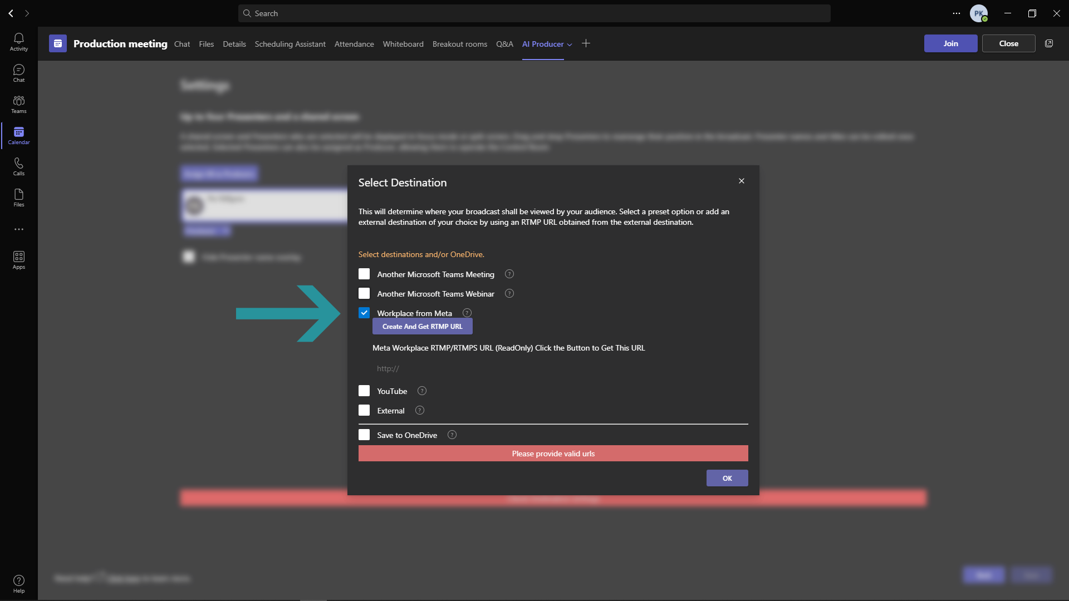This screenshot has width=1069, height=601.
Task: Uncheck Workplace from Meta checkbox
Action: click(x=364, y=313)
